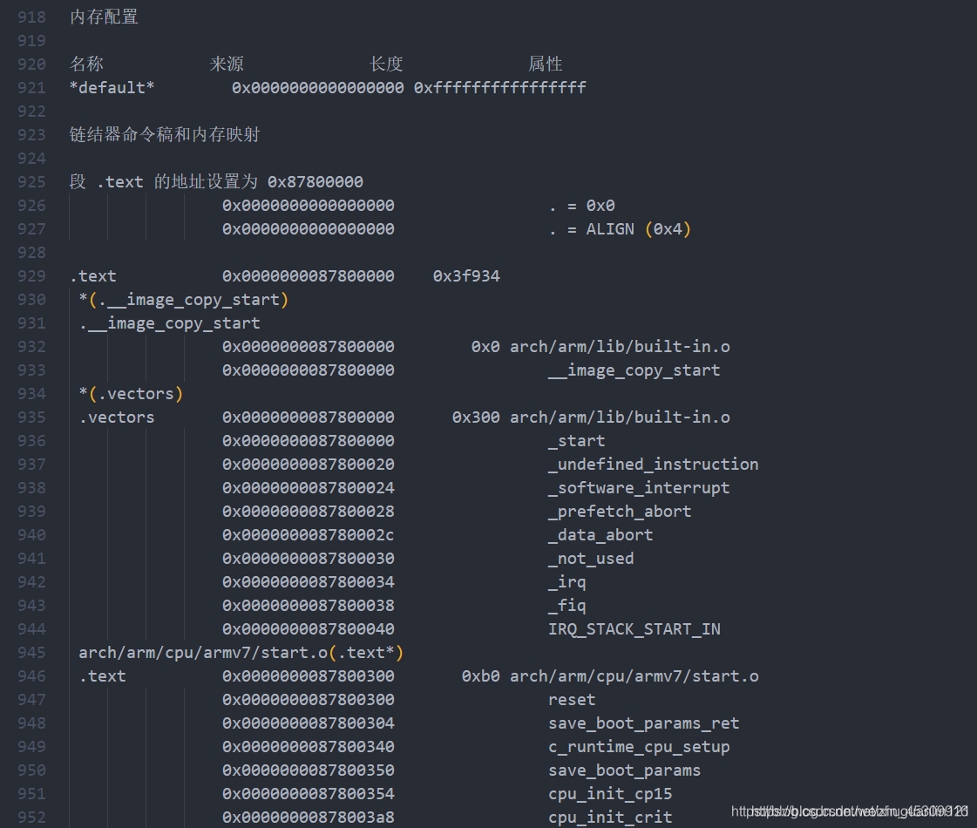977x828 pixels.
Task: Click the .text section name on line 929
Action: click(93, 276)
